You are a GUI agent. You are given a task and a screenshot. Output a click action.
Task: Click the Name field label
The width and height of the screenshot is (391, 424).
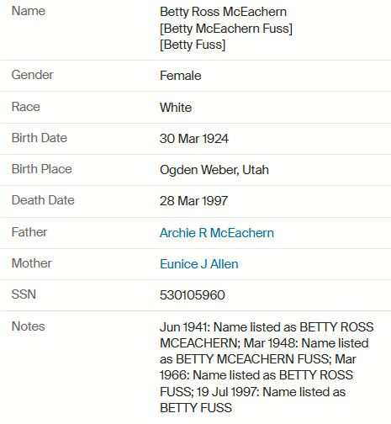[x=29, y=11]
